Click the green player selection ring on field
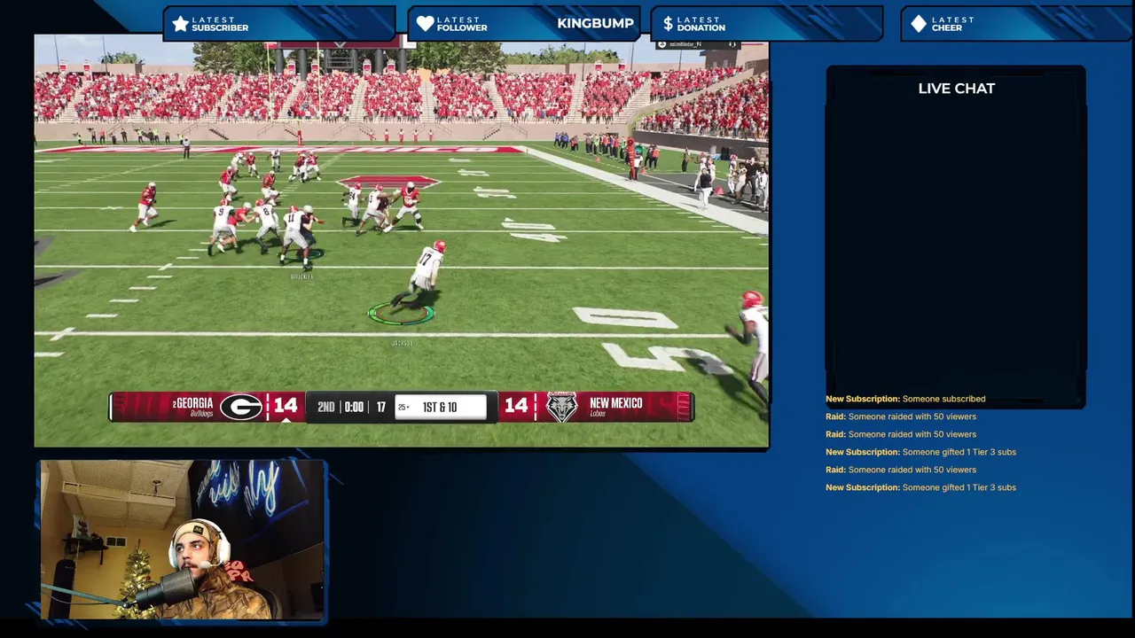 click(401, 313)
